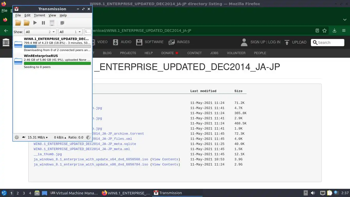
Task: Open Transmission View menu
Action: click(52, 15)
